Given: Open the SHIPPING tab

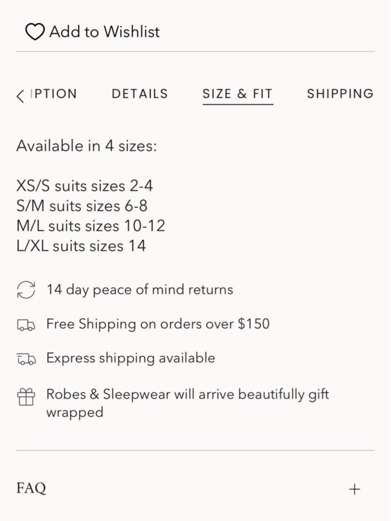Looking at the screenshot, I should (x=340, y=94).
